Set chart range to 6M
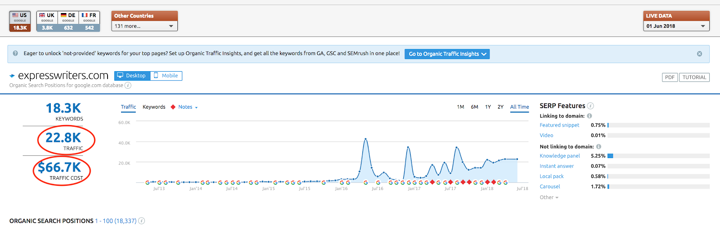 [x=474, y=107]
